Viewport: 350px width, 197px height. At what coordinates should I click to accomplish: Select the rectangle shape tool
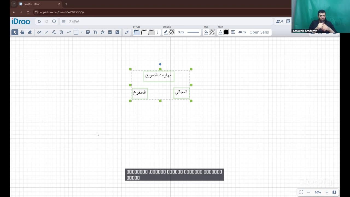(76, 32)
